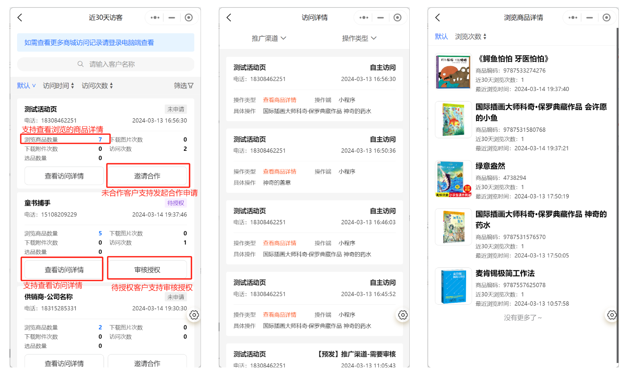This screenshot has height=373, width=624.
Task: Sort visitors by 访问次数
Action: tap(97, 85)
